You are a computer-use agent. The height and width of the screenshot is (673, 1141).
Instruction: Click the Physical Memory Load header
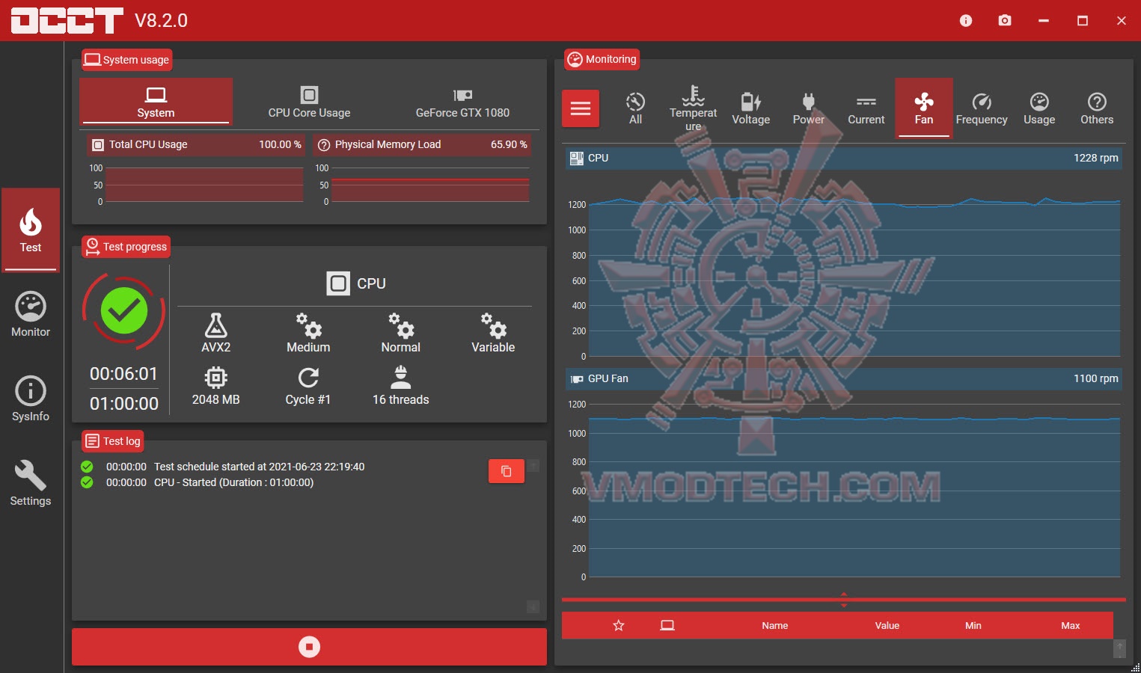pyautogui.click(x=422, y=144)
